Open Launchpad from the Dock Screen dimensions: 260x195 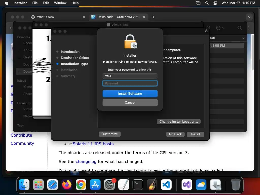point(38,185)
